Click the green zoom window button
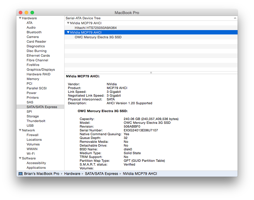 [x=32, y=13]
